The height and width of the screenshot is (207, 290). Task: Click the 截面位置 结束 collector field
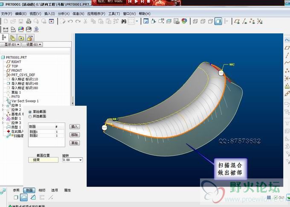(43, 160)
